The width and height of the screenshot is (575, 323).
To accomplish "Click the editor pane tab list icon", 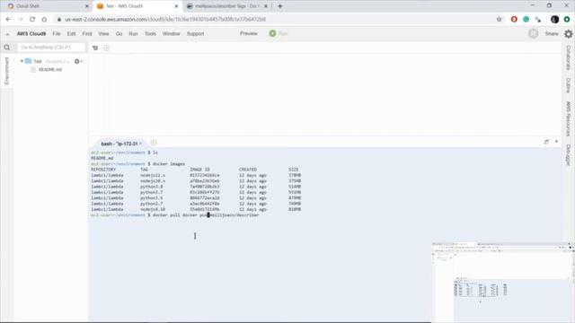I will (95, 48).
